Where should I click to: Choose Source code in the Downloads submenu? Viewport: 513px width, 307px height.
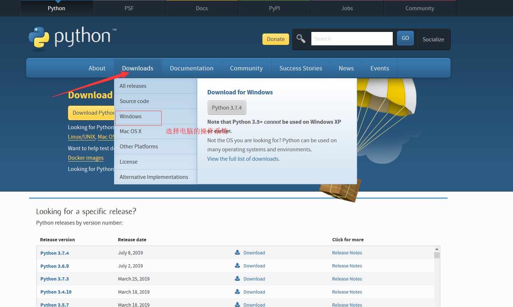pyautogui.click(x=155, y=101)
